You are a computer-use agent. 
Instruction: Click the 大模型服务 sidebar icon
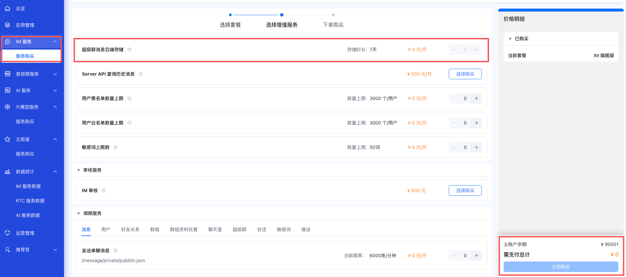pyautogui.click(x=8, y=107)
